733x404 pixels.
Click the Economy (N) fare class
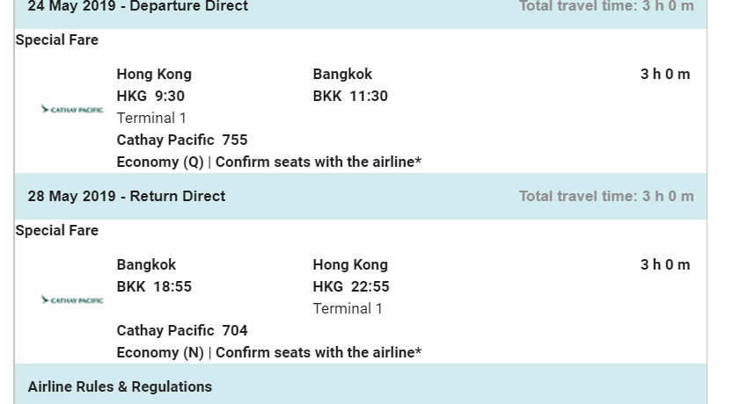point(159,353)
